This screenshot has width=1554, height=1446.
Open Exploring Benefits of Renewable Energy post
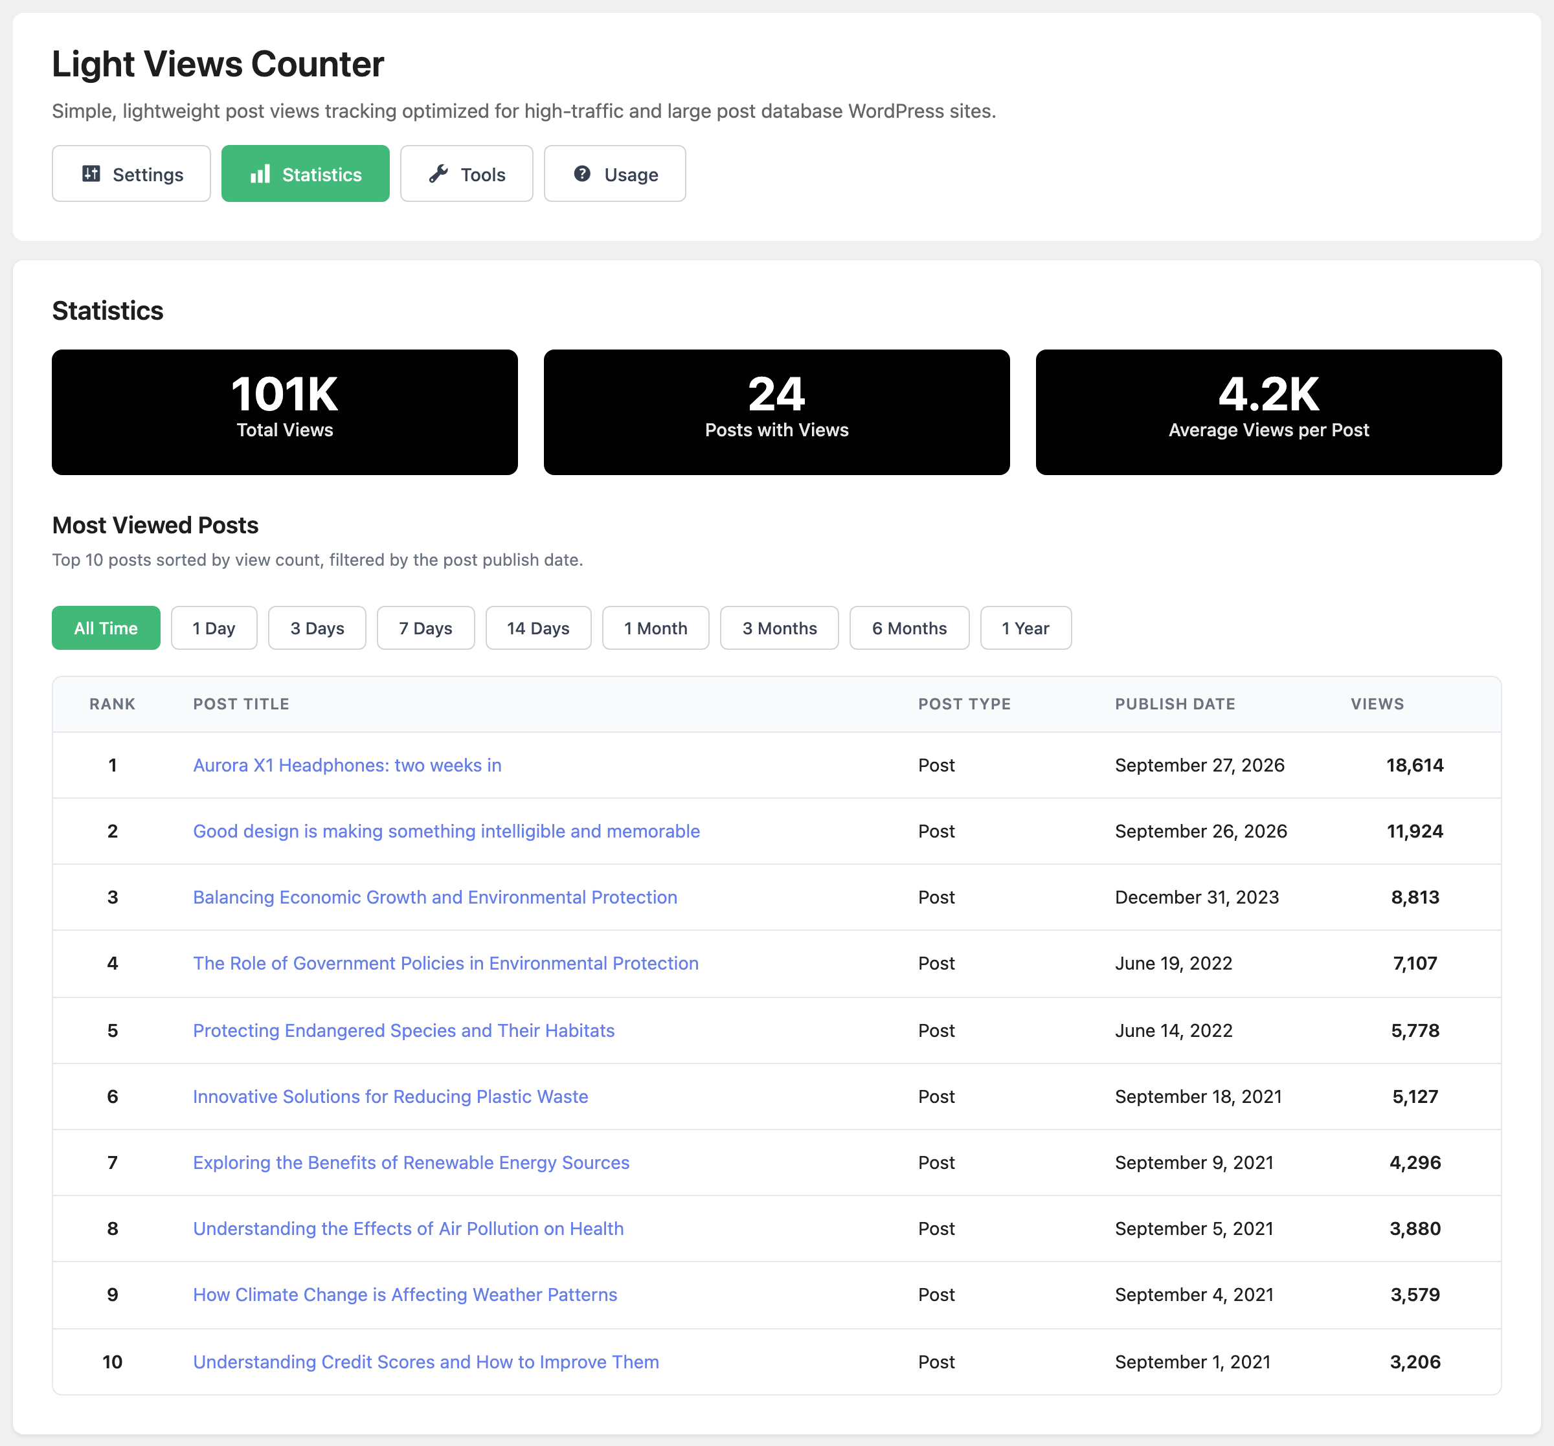[411, 1162]
